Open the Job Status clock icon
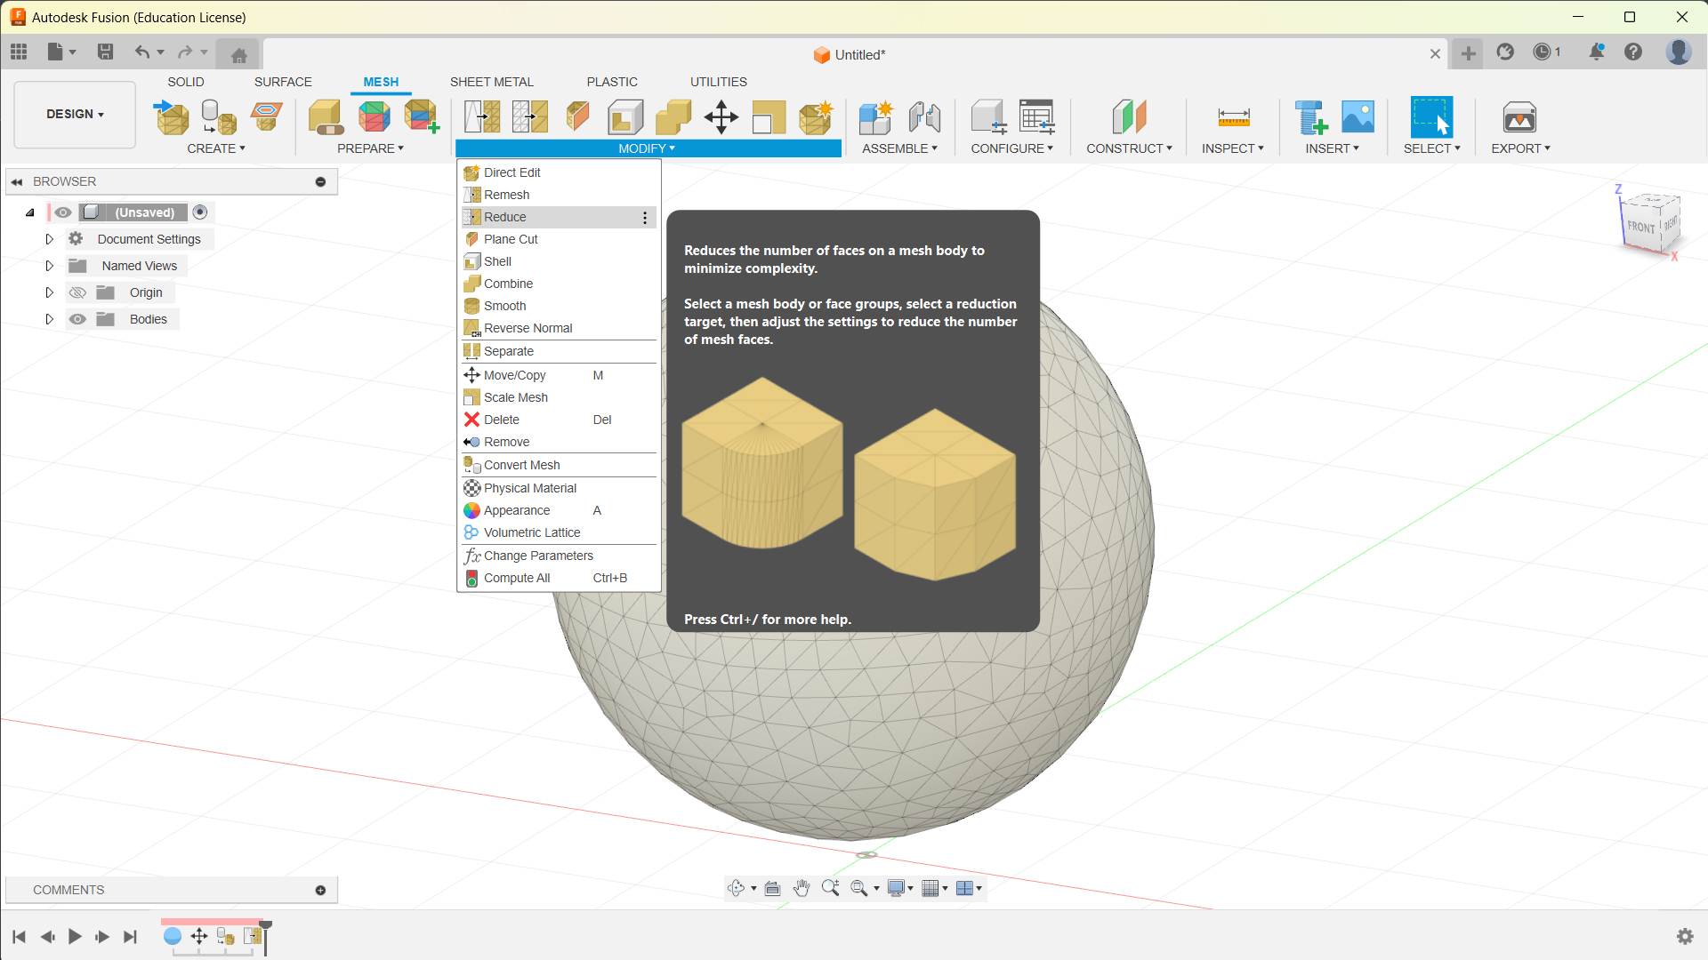 1543,52
